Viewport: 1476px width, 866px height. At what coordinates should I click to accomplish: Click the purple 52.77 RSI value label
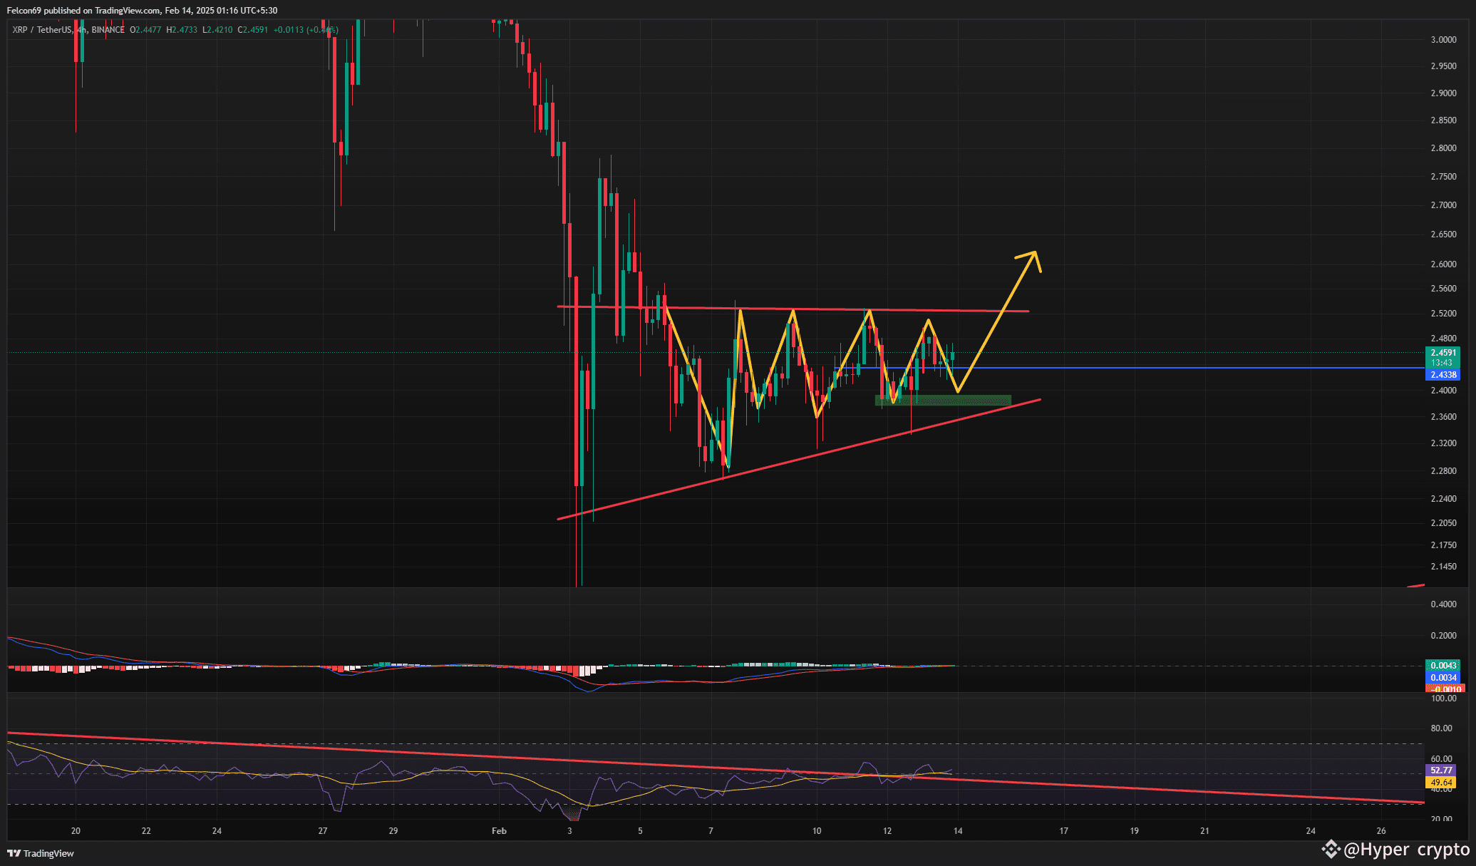click(1441, 770)
